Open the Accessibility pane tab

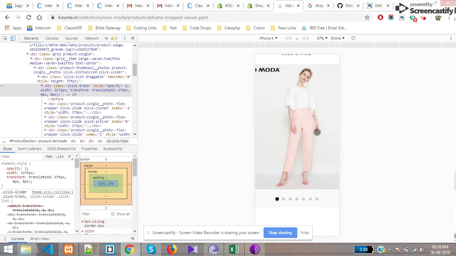(x=113, y=149)
